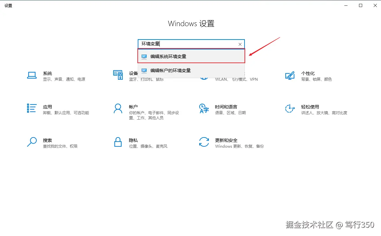Select the 编辑系统环境变量 suggestion

(x=191, y=56)
